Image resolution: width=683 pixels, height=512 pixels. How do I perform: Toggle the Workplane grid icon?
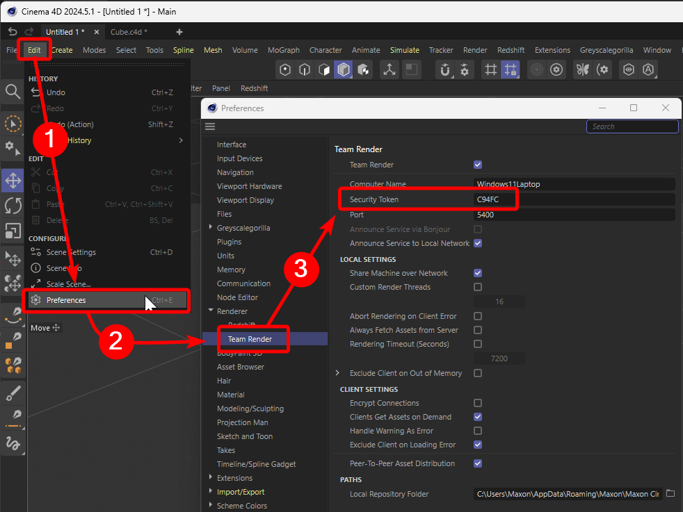tap(491, 69)
